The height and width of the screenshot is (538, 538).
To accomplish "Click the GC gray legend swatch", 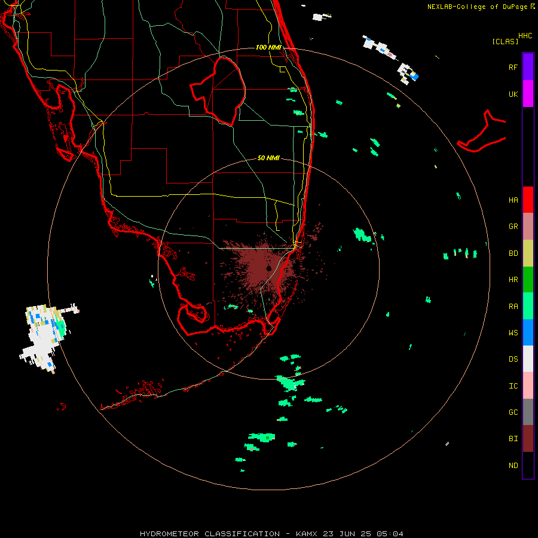I will point(528,412).
